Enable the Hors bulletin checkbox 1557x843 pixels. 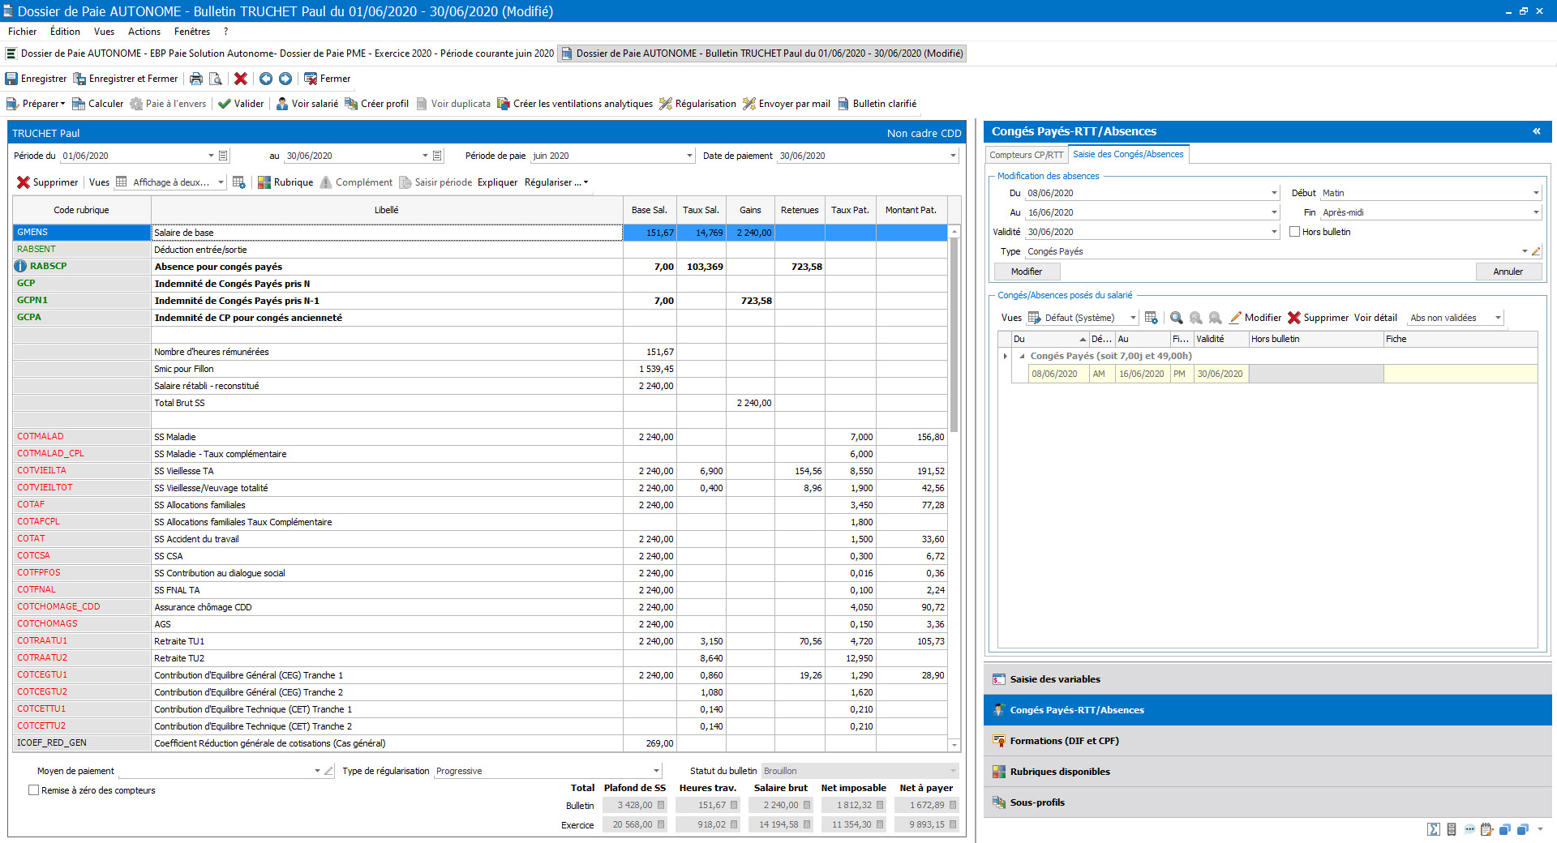click(1295, 232)
